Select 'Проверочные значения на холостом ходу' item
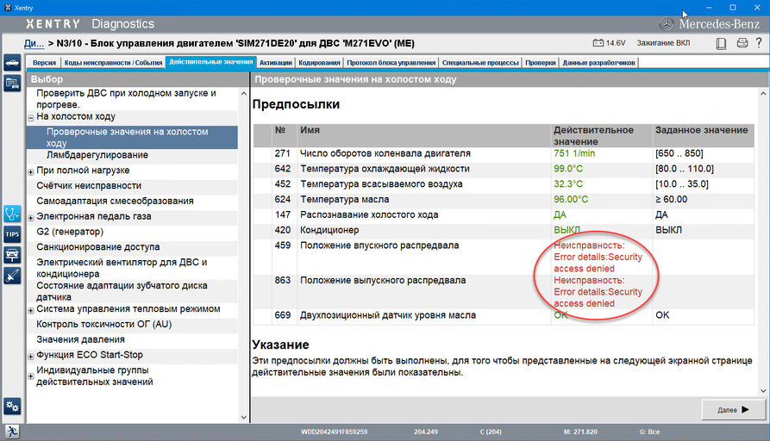The height and width of the screenshot is (441, 770). pos(132,137)
